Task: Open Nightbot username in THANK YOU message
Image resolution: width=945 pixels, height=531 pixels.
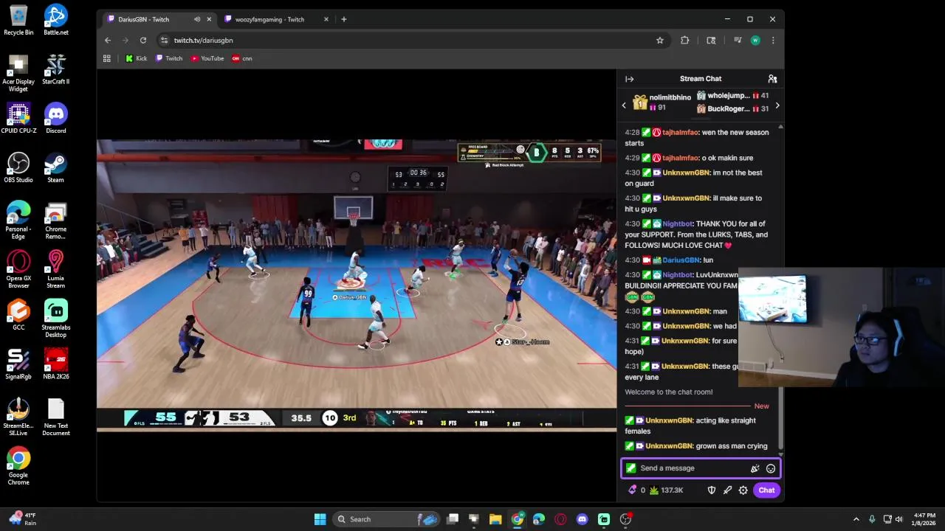Action: [678, 224]
